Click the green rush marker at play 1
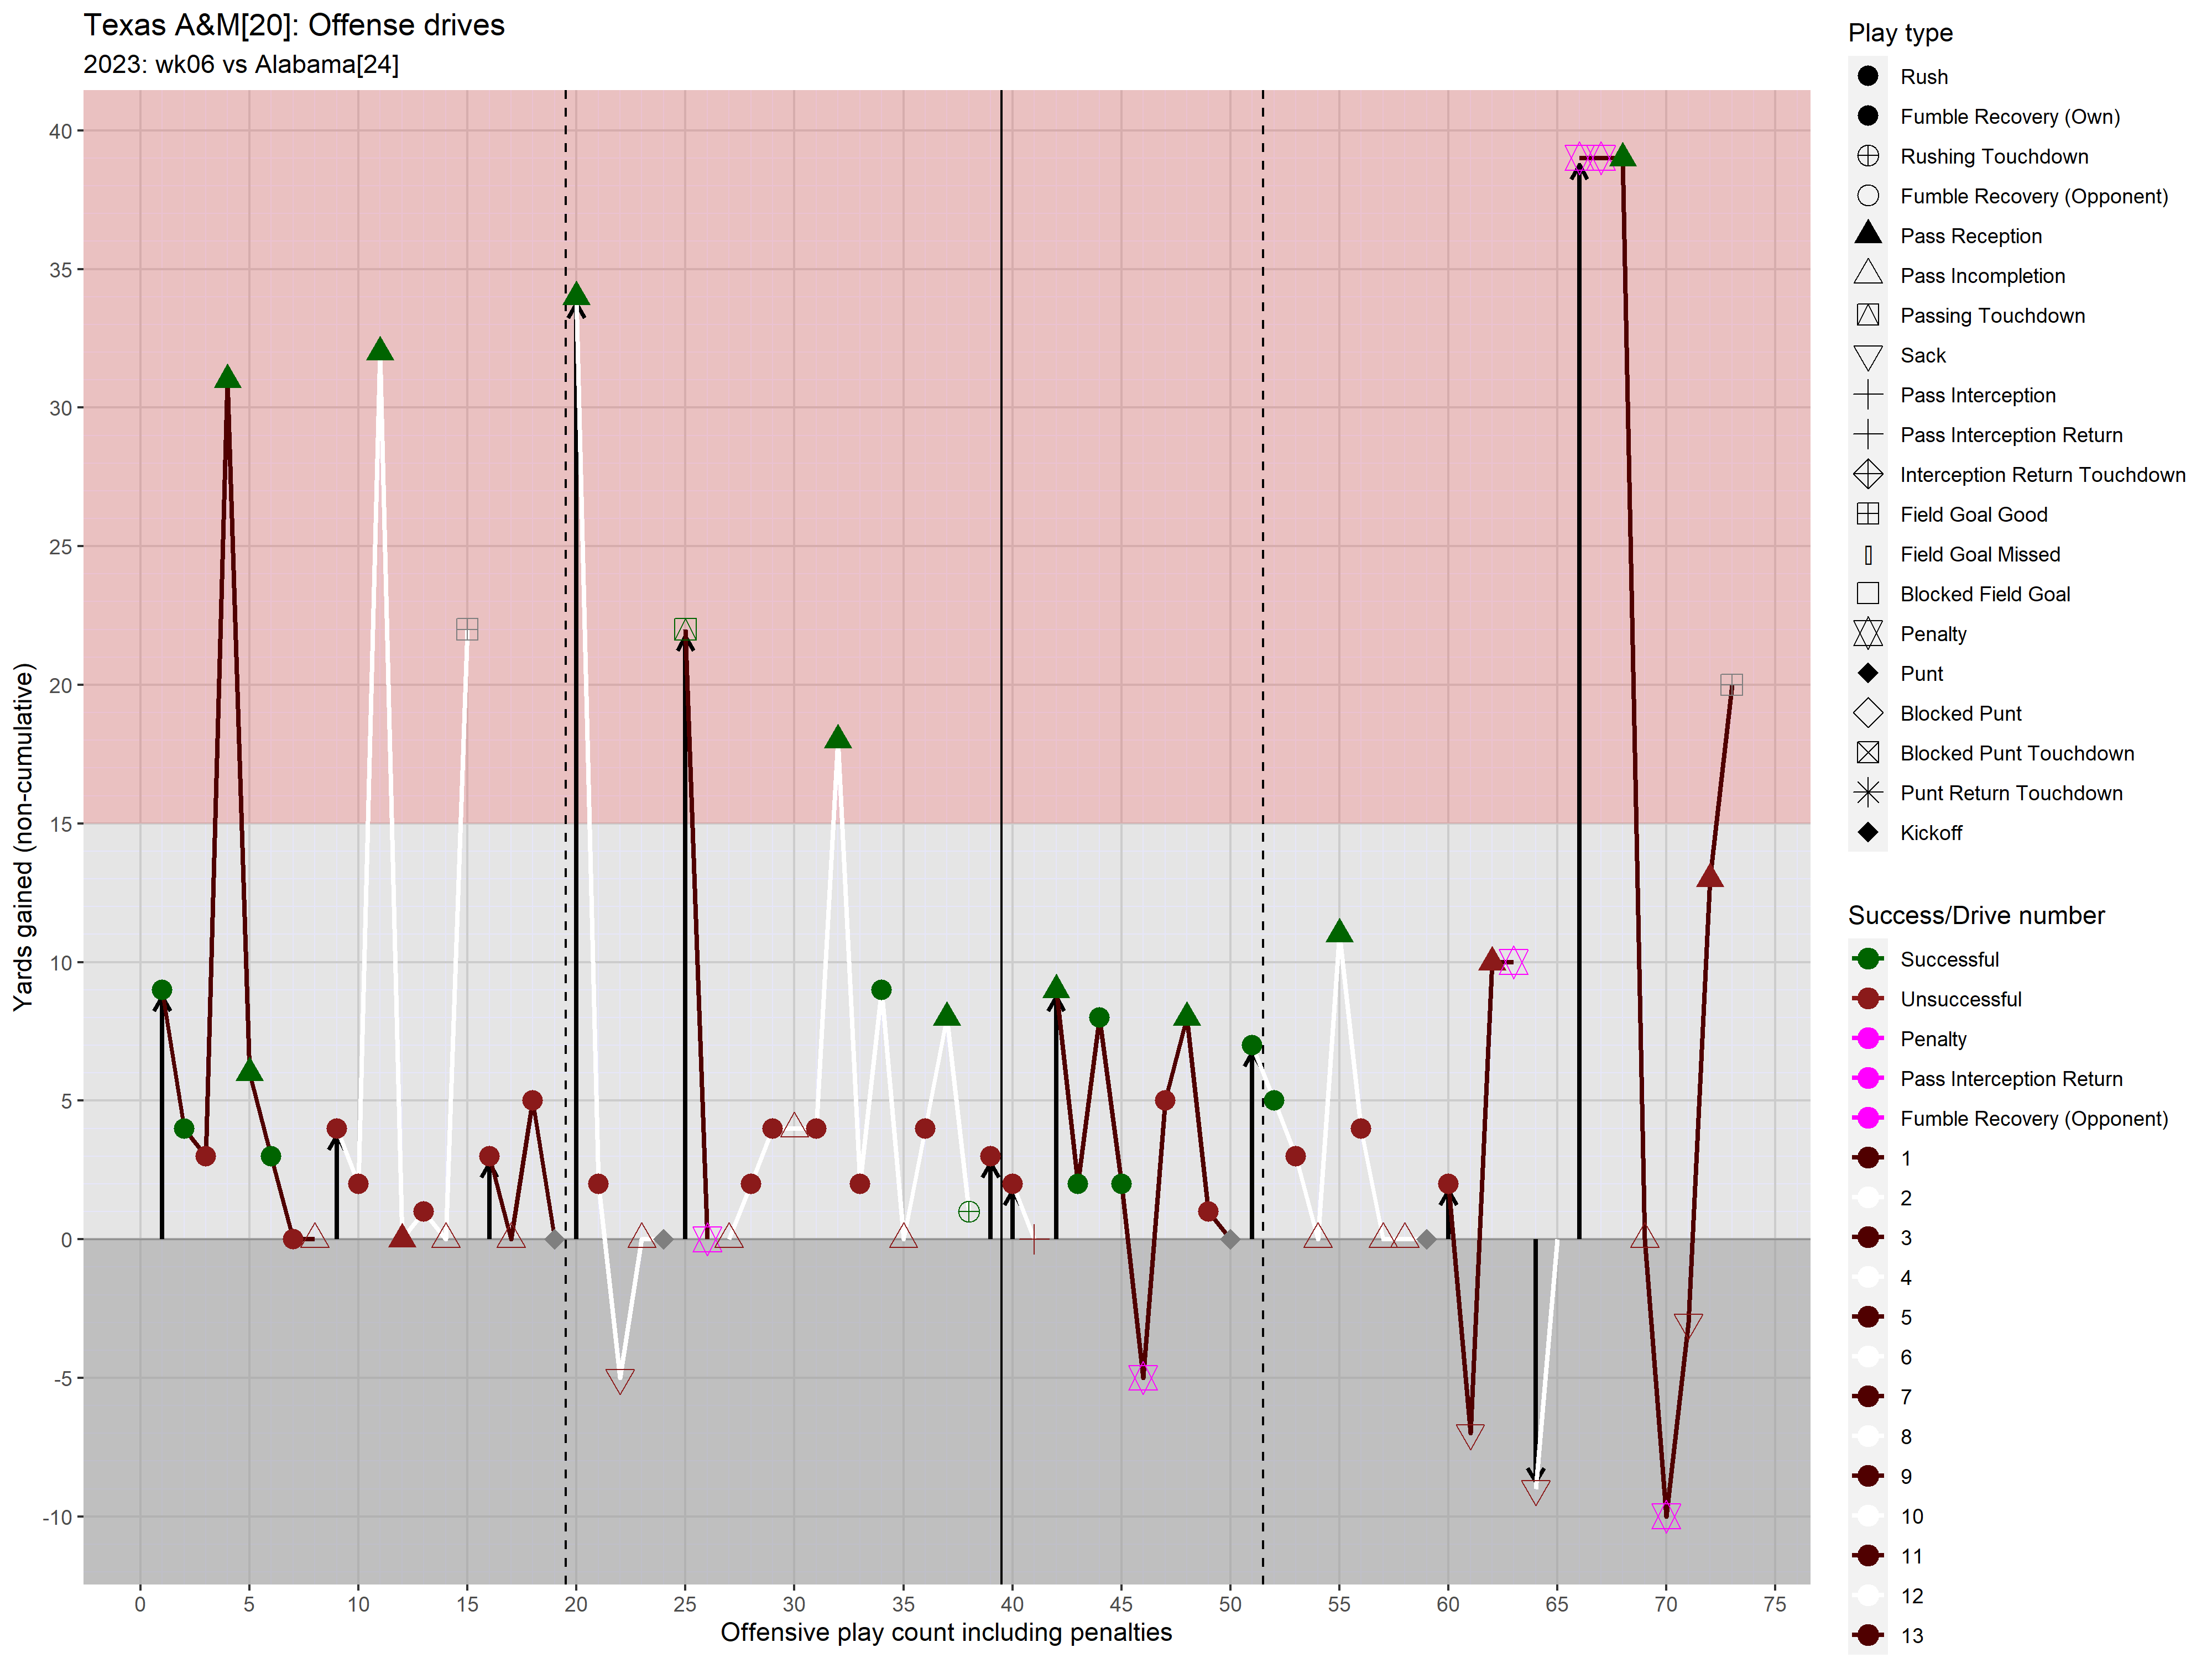The image size is (2212, 1658). coord(162,990)
